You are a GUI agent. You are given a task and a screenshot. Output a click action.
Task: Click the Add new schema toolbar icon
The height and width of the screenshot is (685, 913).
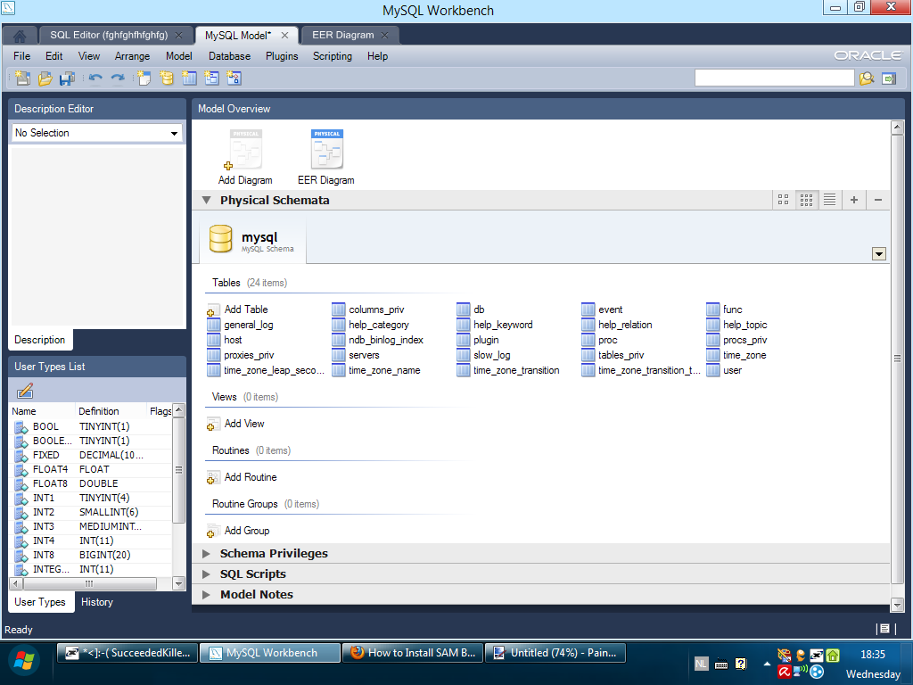167,78
